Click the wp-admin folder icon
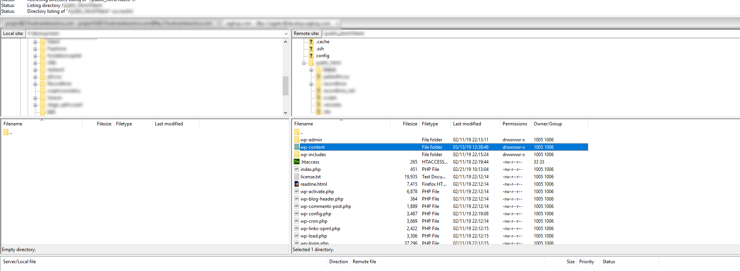740x271 pixels. click(x=297, y=139)
